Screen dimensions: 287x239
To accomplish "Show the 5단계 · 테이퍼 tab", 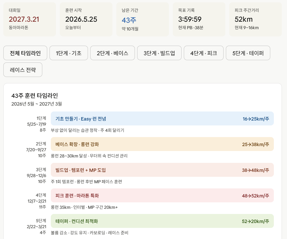I will (248, 53).
